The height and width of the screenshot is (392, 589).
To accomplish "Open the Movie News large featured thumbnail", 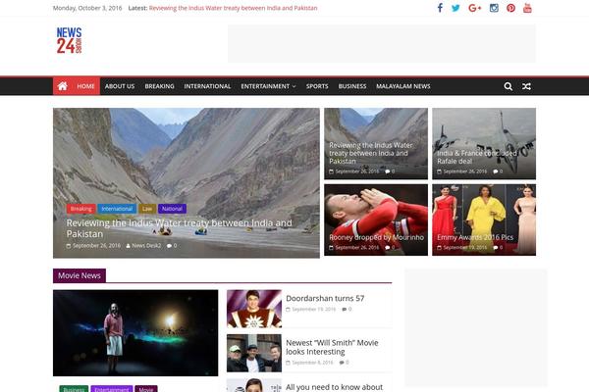I will (x=135, y=333).
